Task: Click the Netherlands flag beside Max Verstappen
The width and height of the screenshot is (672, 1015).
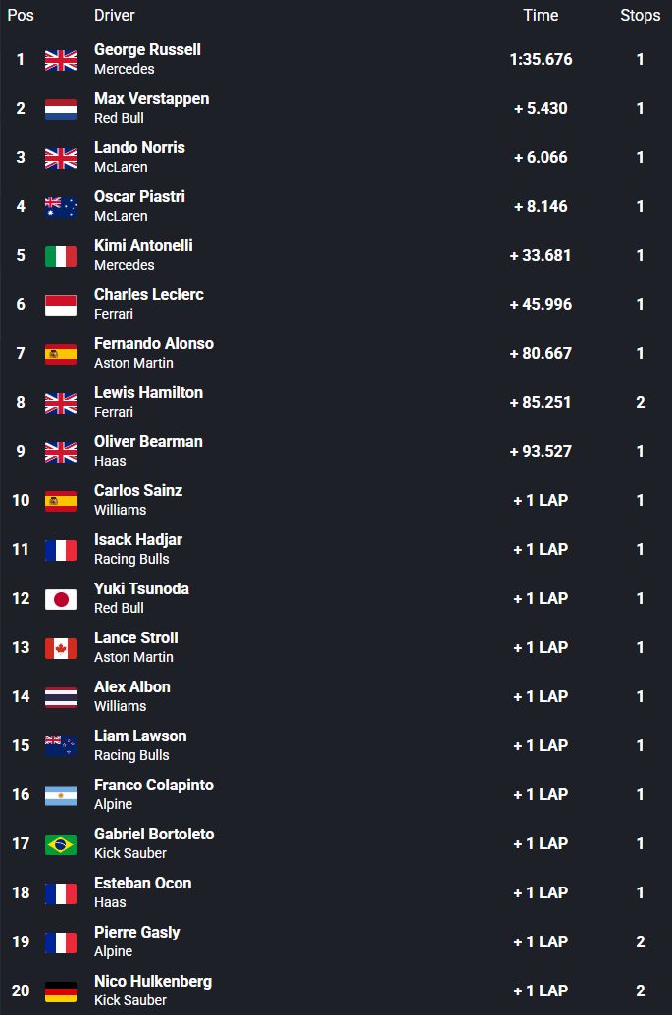Action: tap(61, 109)
